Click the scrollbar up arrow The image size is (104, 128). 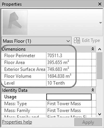[100, 49]
